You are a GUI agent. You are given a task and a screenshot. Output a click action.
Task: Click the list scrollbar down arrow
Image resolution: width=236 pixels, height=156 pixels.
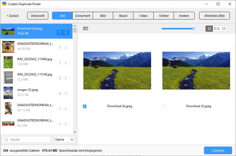[75, 132]
